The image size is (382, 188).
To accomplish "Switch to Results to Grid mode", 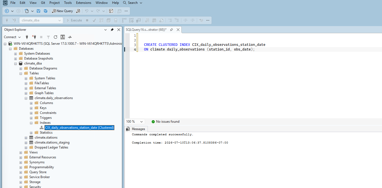I will click(154, 20).
